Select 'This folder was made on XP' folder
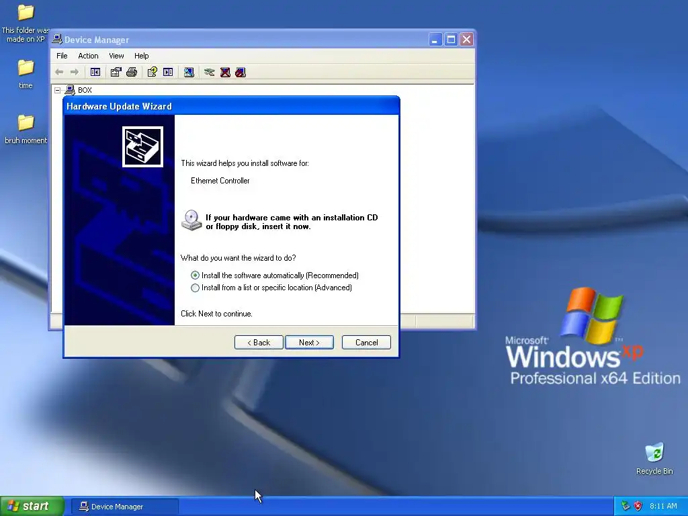Image resolution: width=688 pixels, height=516 pixels. 26,24
